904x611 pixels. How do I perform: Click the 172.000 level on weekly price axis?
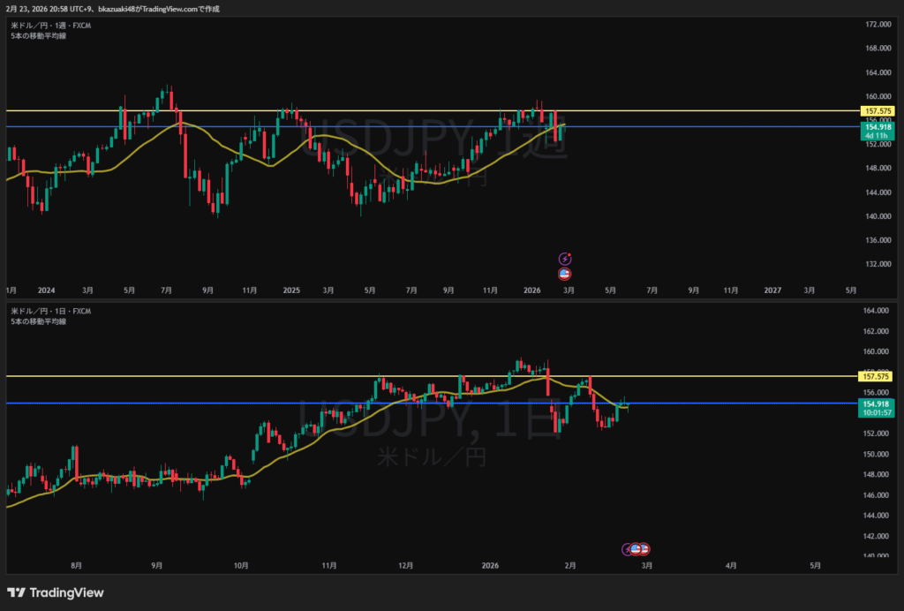tap(878, 25)
